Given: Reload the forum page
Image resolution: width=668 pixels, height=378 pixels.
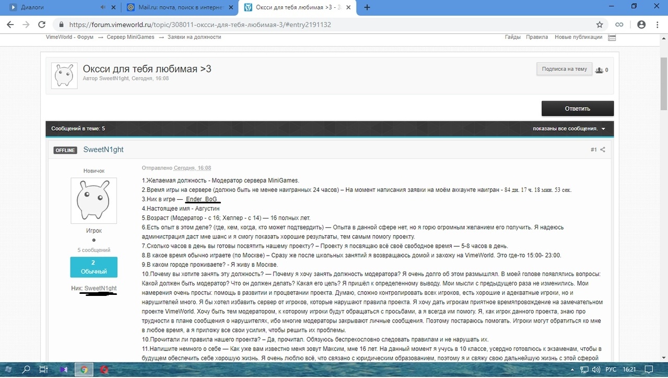Looking at the screenshot, I should pos(42,25).
